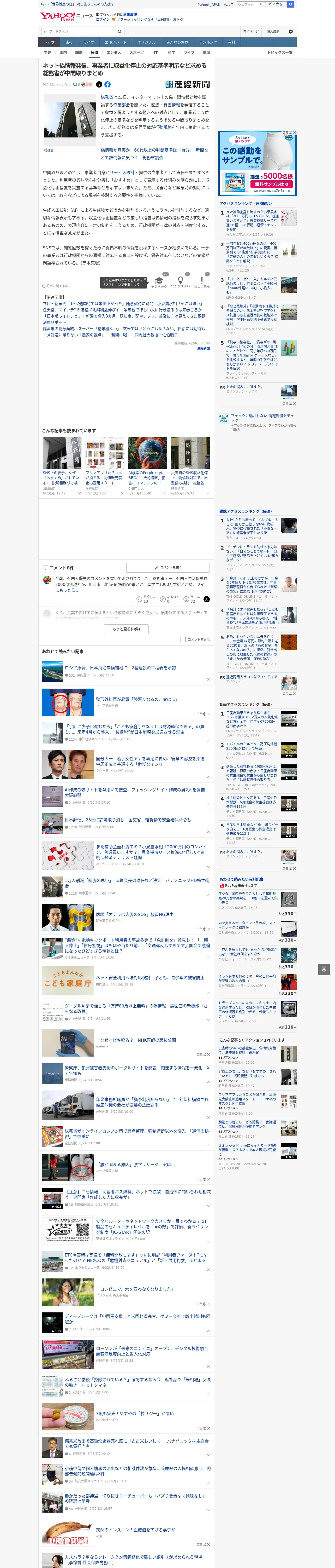Share first comment on X

(207, 599)
